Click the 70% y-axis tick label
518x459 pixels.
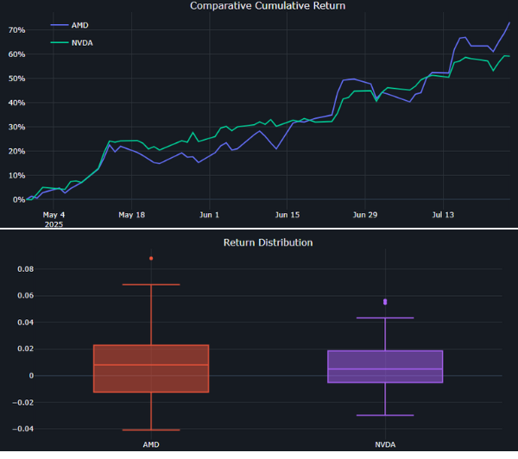tap(16, 30)
